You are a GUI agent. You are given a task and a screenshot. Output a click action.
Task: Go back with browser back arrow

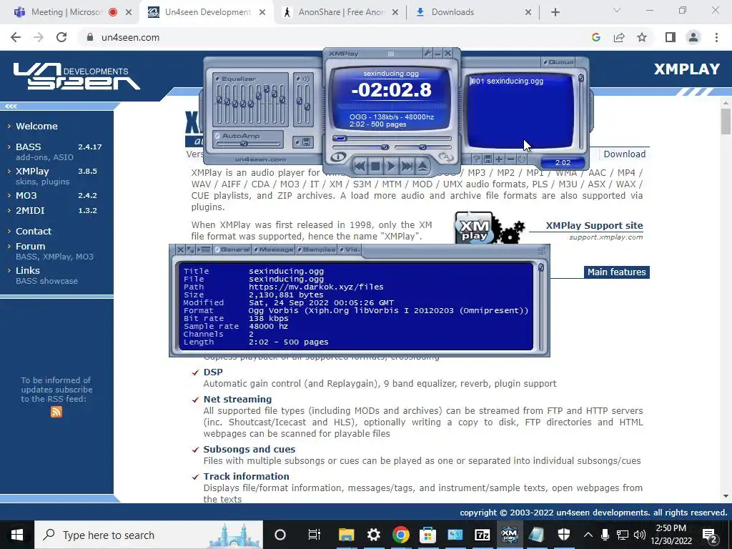tap(16, 37)
